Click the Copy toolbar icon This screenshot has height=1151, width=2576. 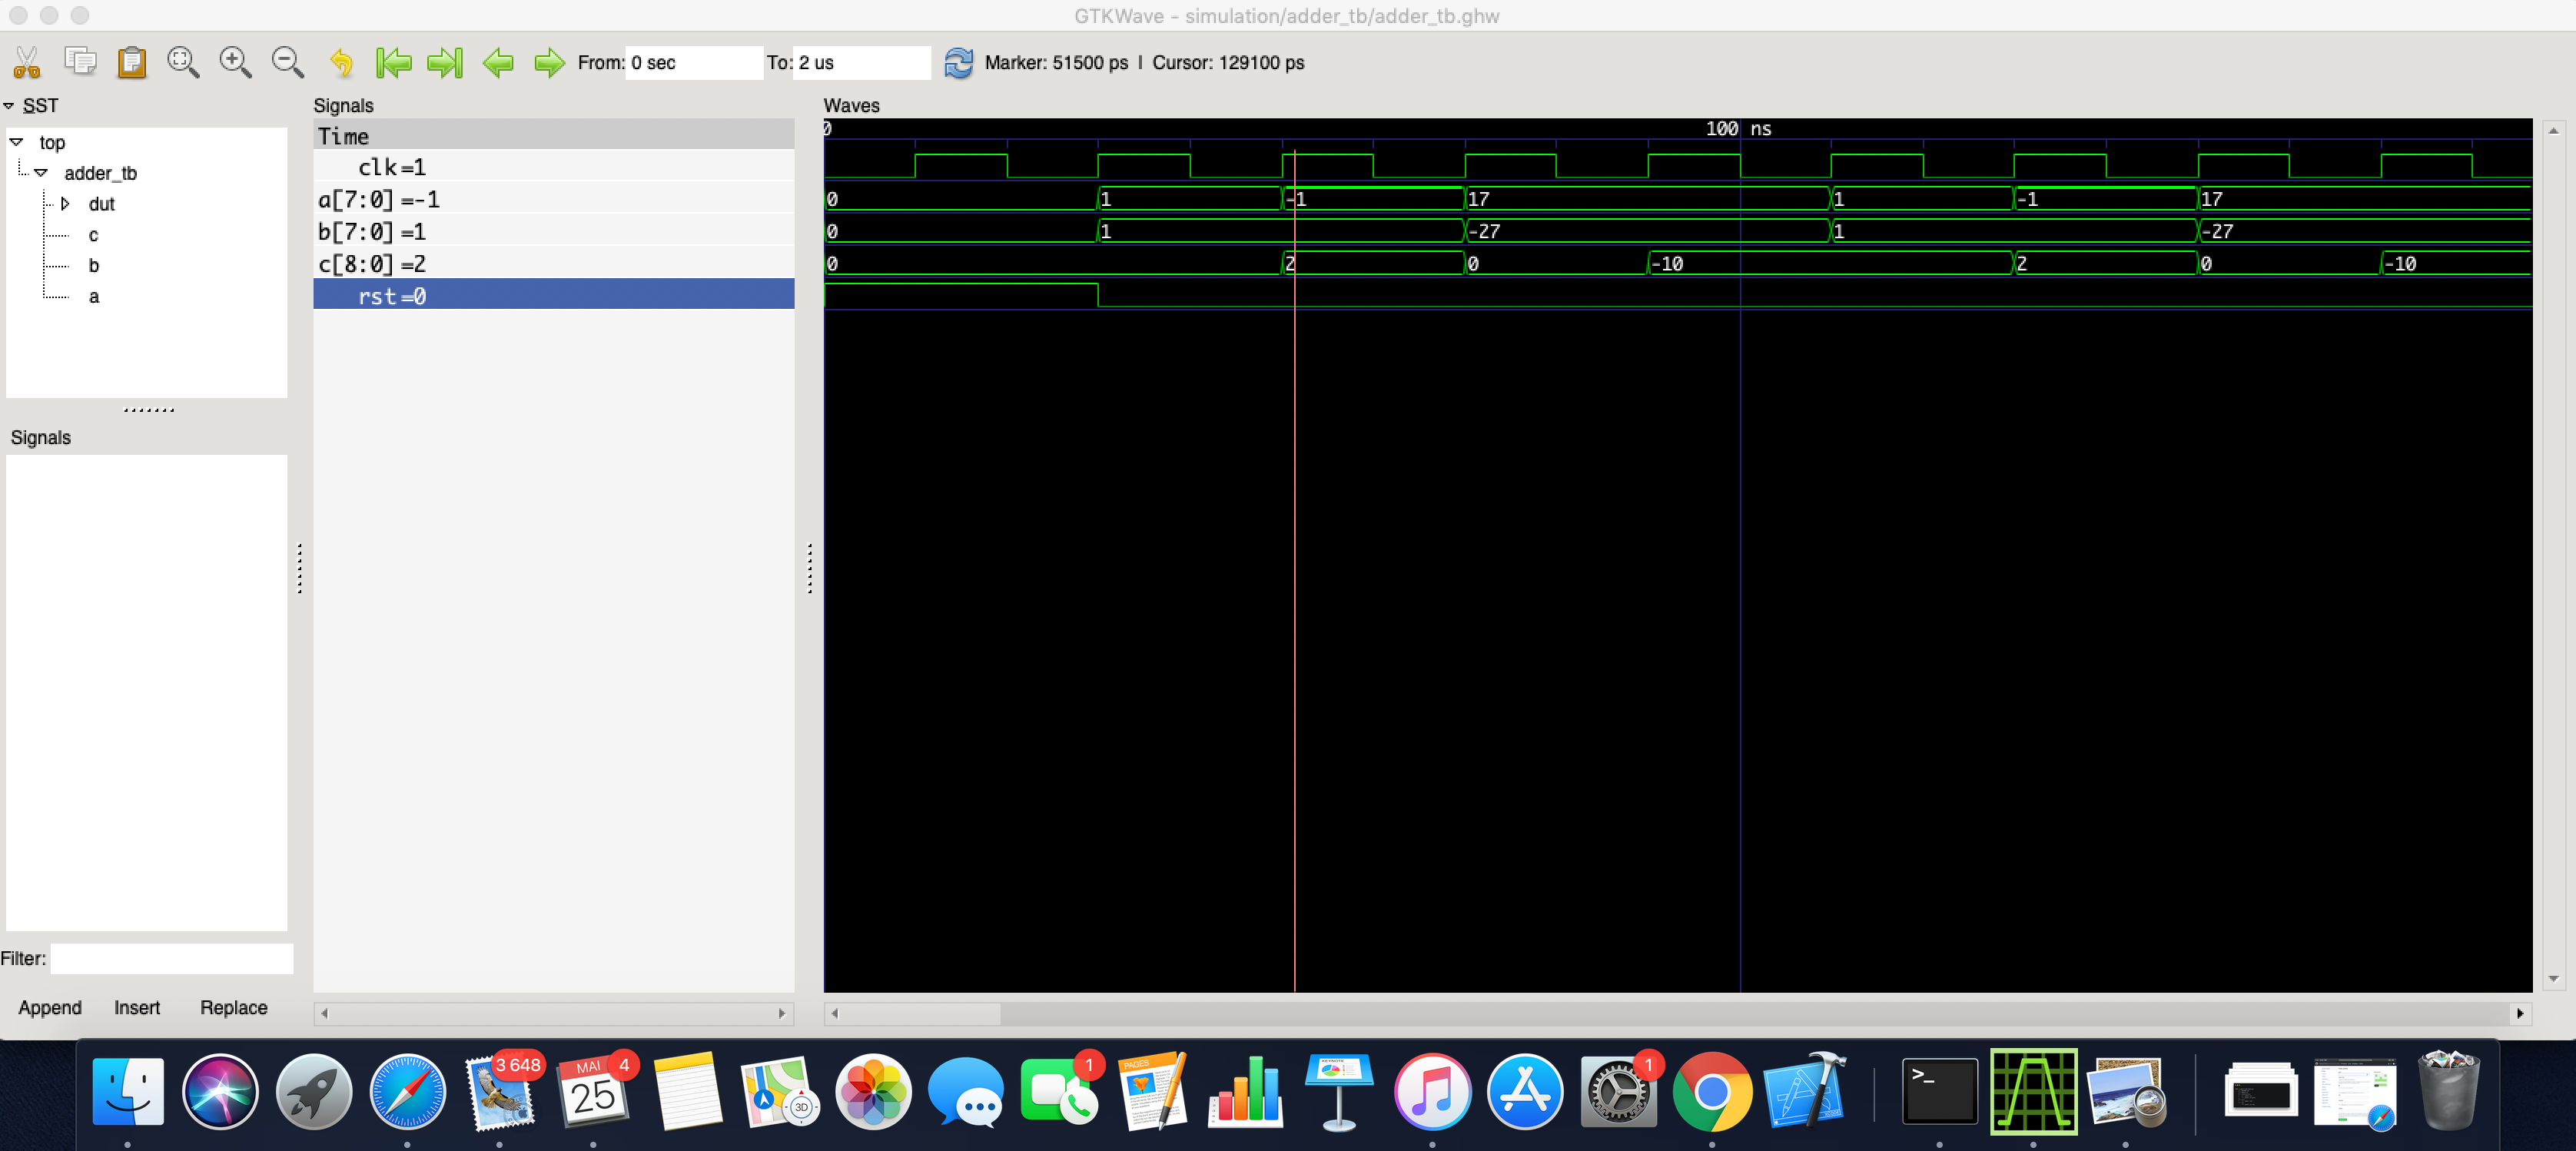(80, 62)
